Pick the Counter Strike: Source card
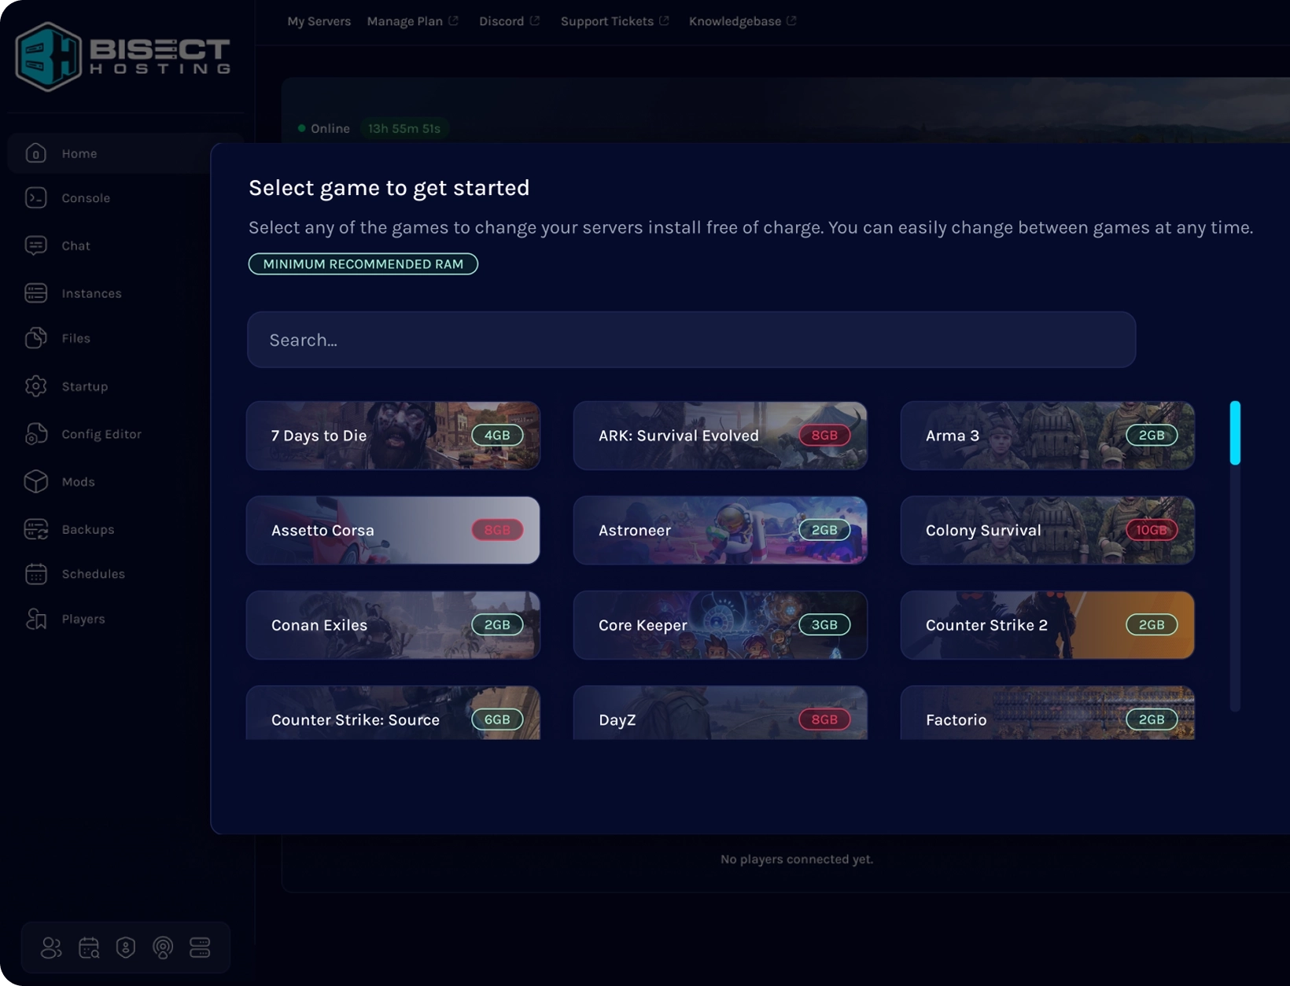The width and height of the screenshot is (1290, 986). coord(393,713)
